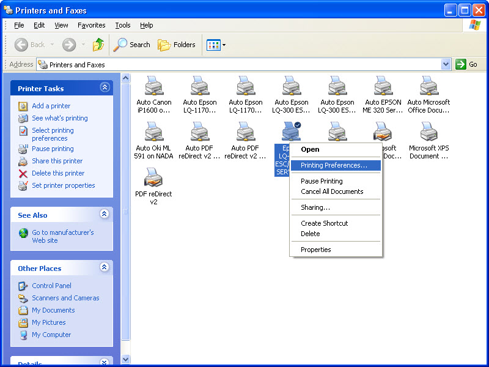This screenshot has height=367, width=489.
Task: Select Auto Microsoft Office Document printer icon
Action: pyautogui.click(x=428, y=86)
